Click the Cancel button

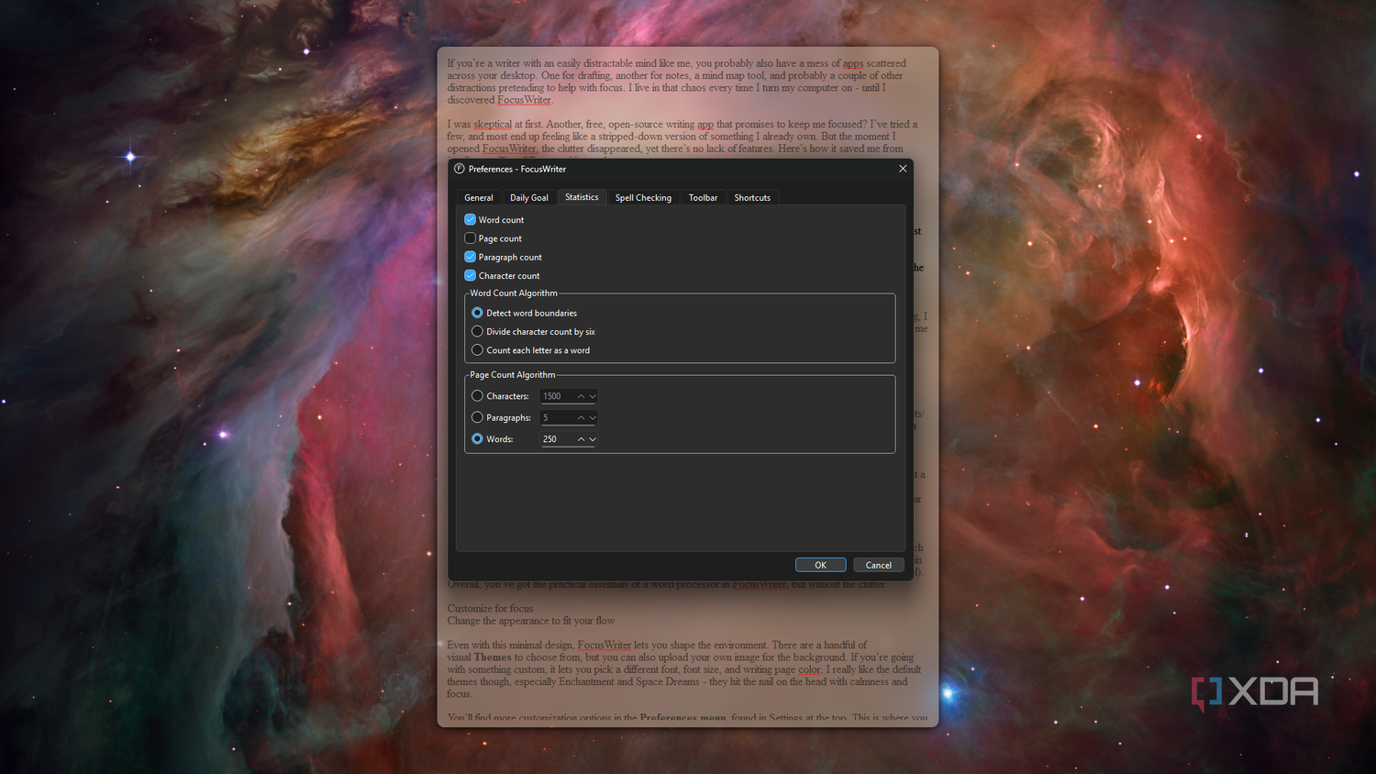click(x=878, y=565)
